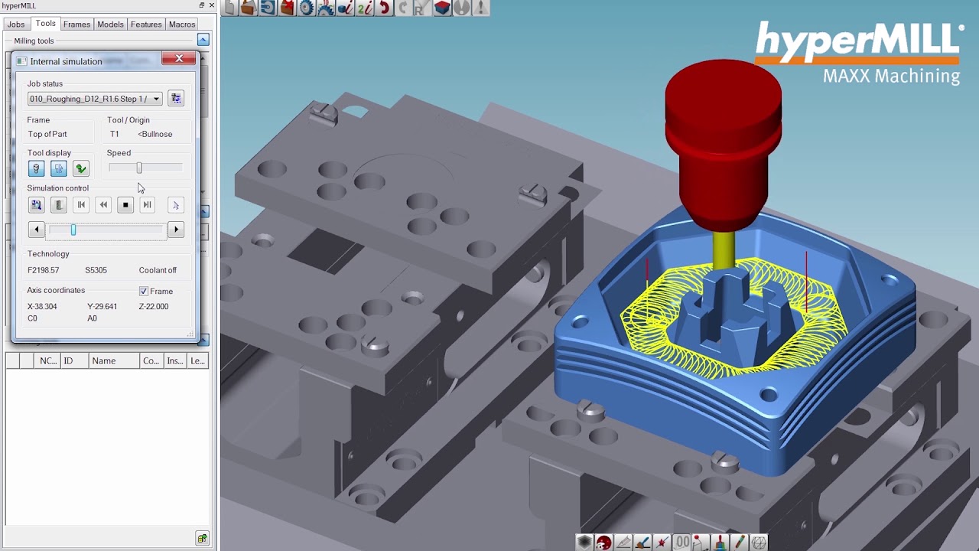
Task: Click the red star point icon
Action: pyautogui.click(x=662, y=543)
